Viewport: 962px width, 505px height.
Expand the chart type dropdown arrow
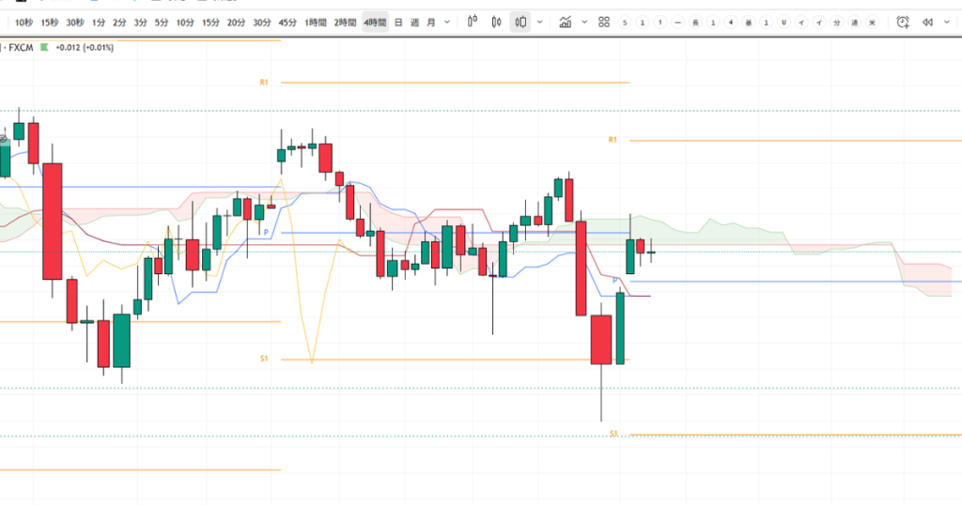click(x=540, y=22)
